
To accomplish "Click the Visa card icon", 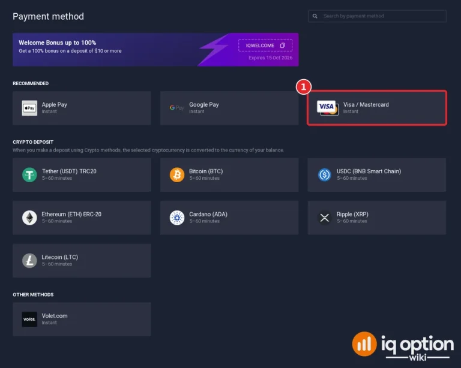I will [328, 108].
